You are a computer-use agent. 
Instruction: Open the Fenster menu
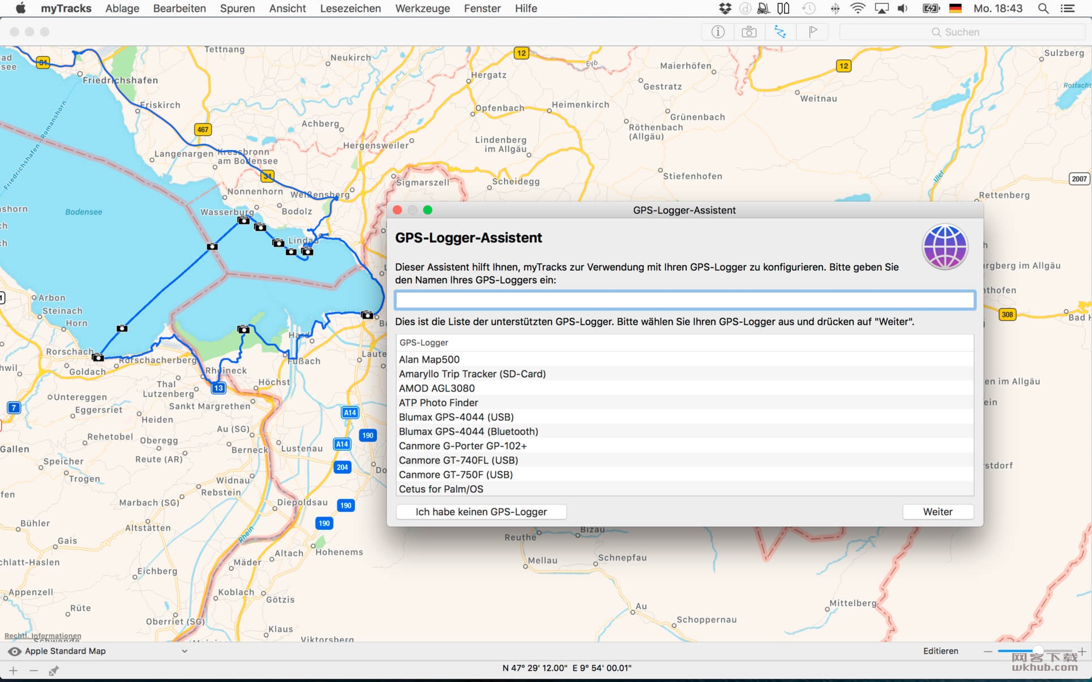(x=482, y=8)
